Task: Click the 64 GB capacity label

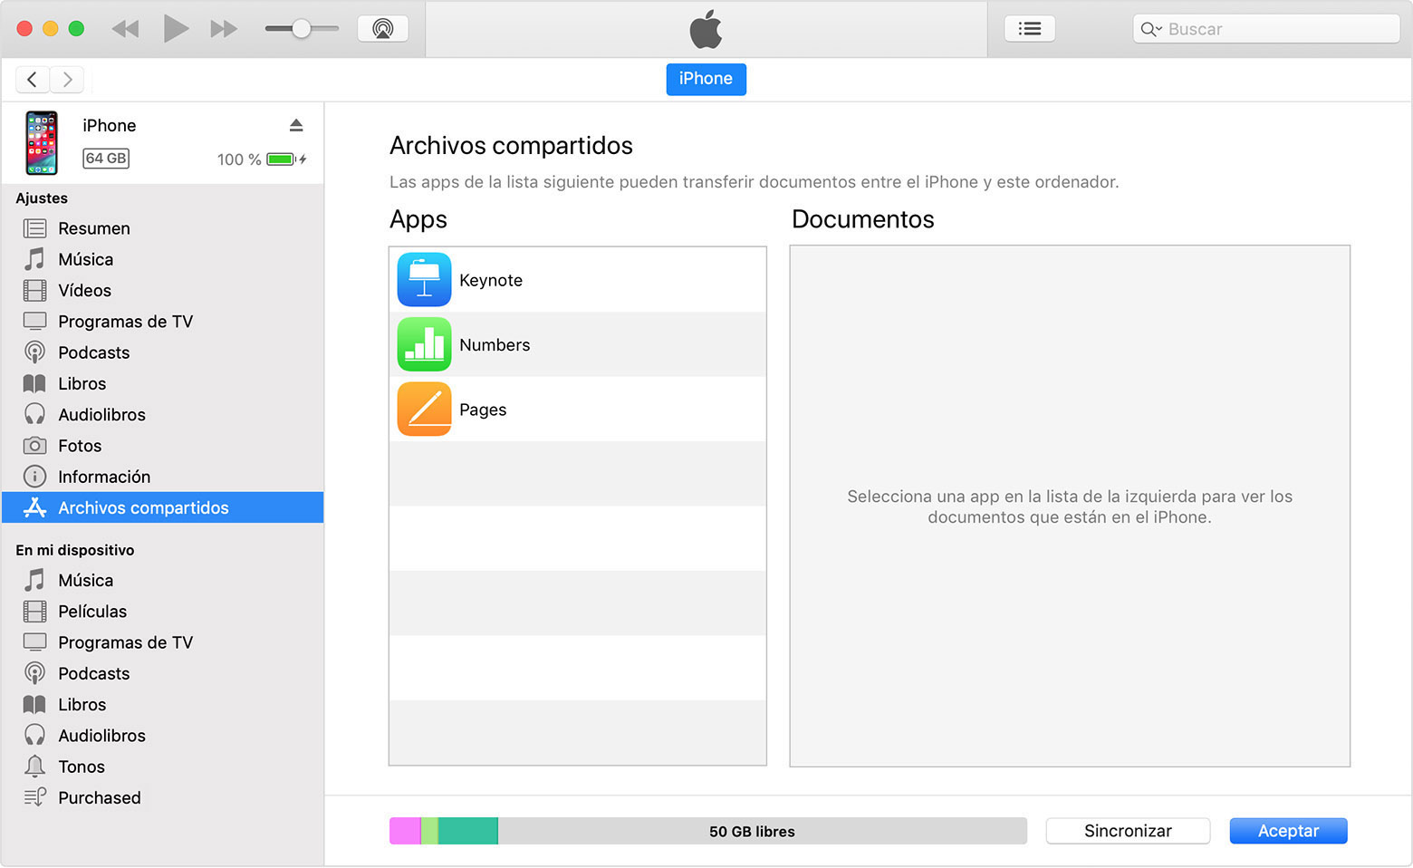Action: pyautogui.click(x=106, y=159)
